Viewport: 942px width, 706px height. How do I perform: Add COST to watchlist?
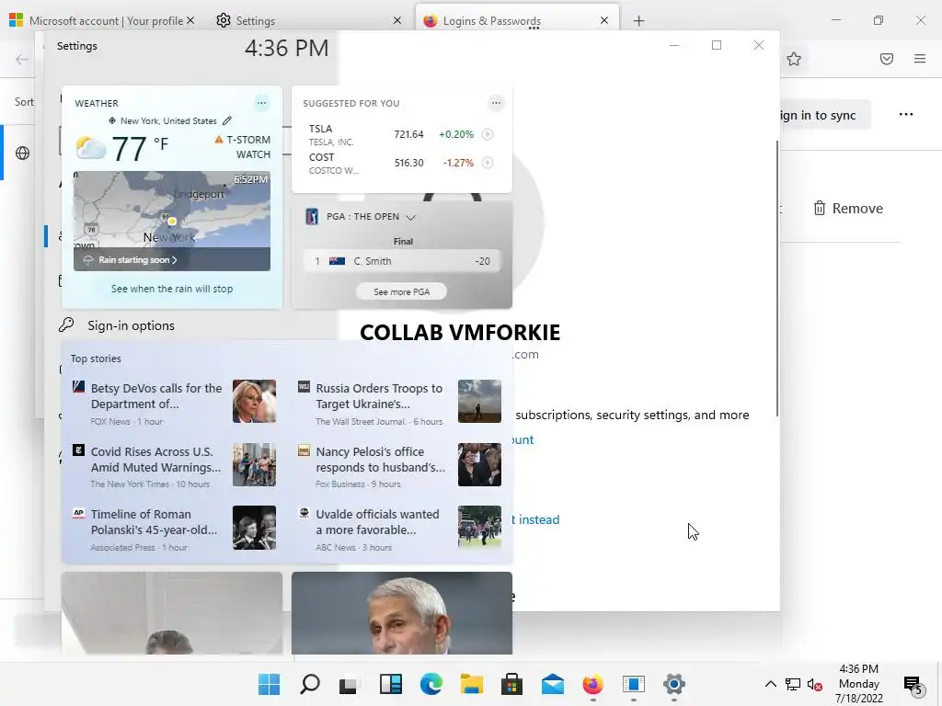(488, 162)
